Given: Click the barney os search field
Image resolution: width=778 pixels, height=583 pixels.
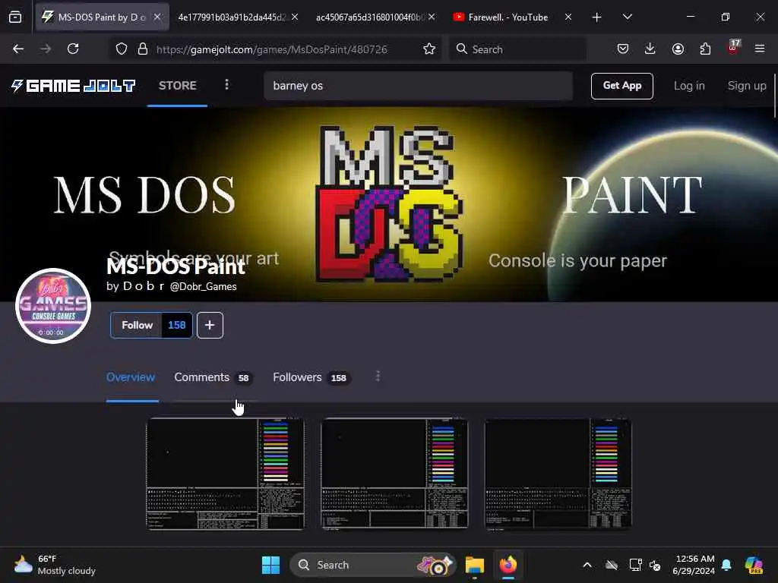Looking at the screenshot, I should 419,86.
